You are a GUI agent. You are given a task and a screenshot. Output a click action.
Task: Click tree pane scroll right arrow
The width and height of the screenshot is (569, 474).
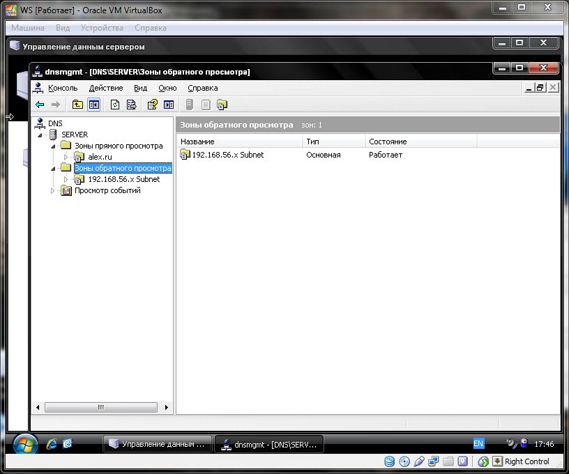coord(167,407)
